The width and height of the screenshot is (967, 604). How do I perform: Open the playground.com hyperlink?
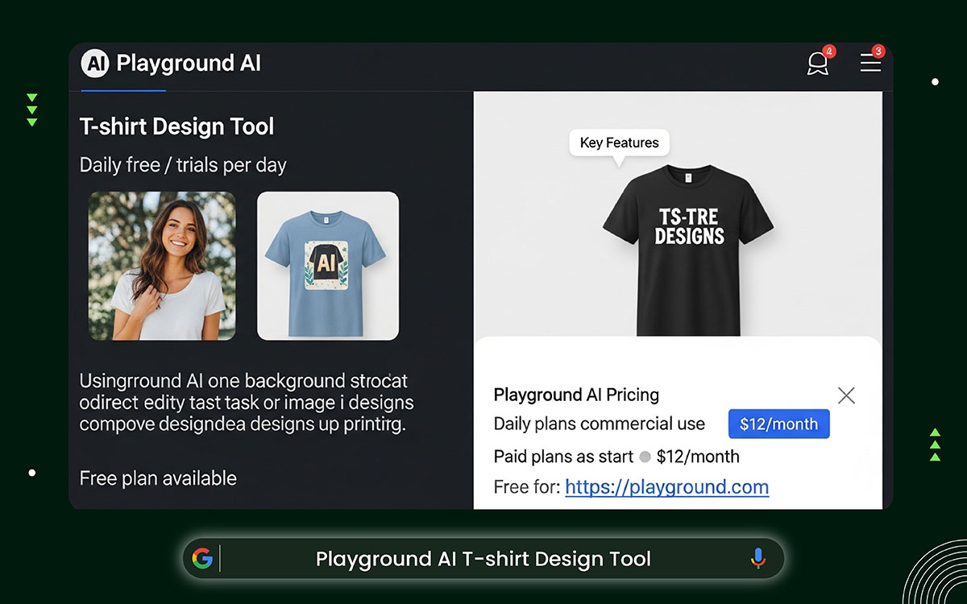[666, 487]
